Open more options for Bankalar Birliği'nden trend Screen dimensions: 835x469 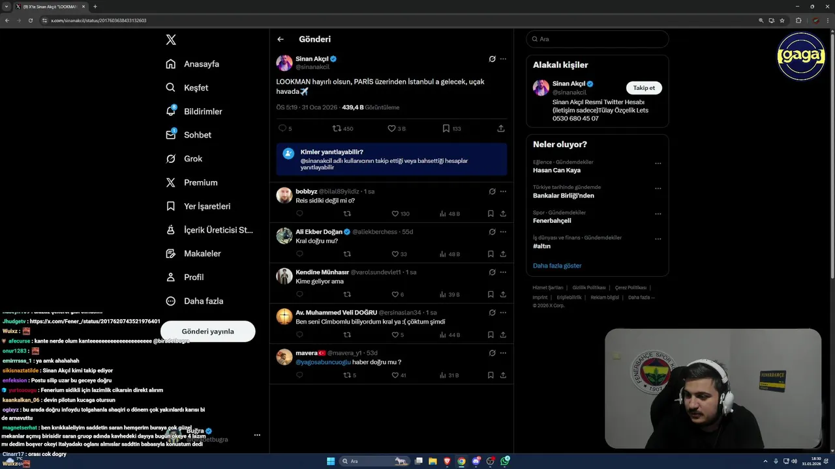click(658, 189)
